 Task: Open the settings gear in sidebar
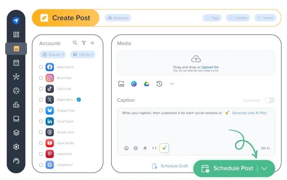(16, 147)
